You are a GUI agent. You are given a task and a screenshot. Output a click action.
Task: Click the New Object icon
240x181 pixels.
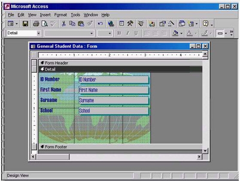191,24
